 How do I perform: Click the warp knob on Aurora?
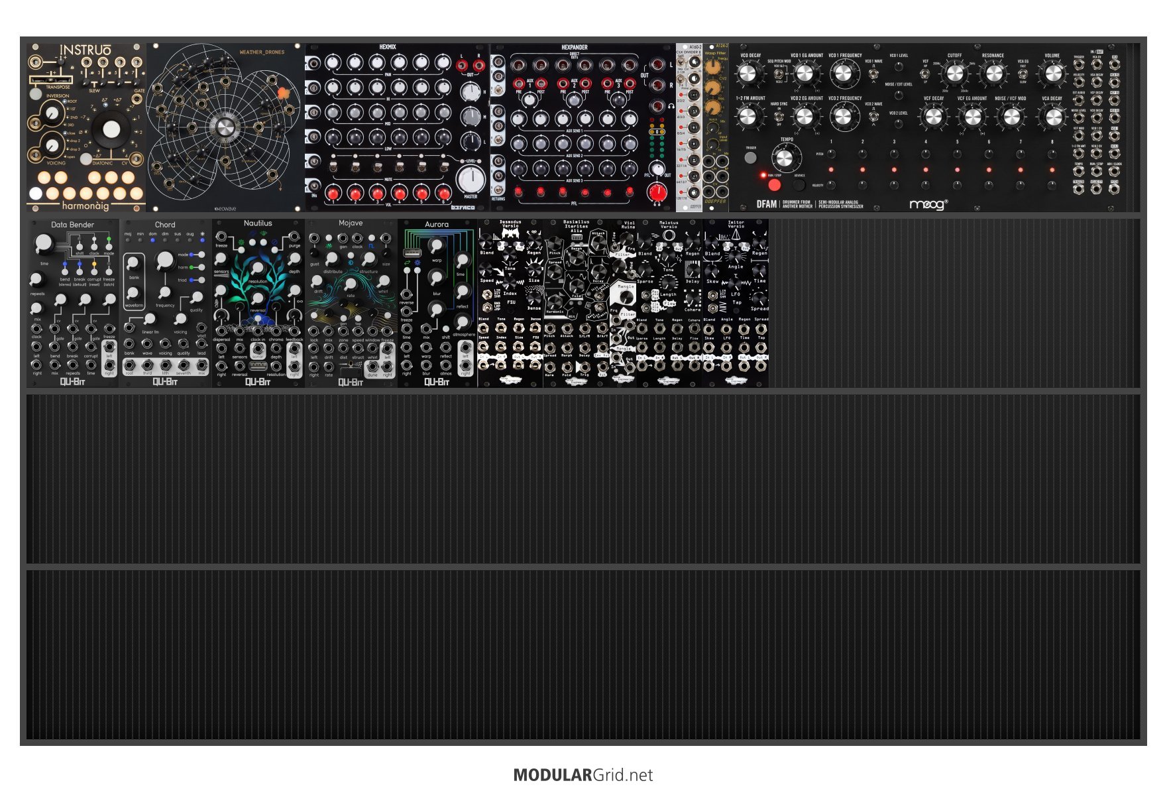pos(436,246)
